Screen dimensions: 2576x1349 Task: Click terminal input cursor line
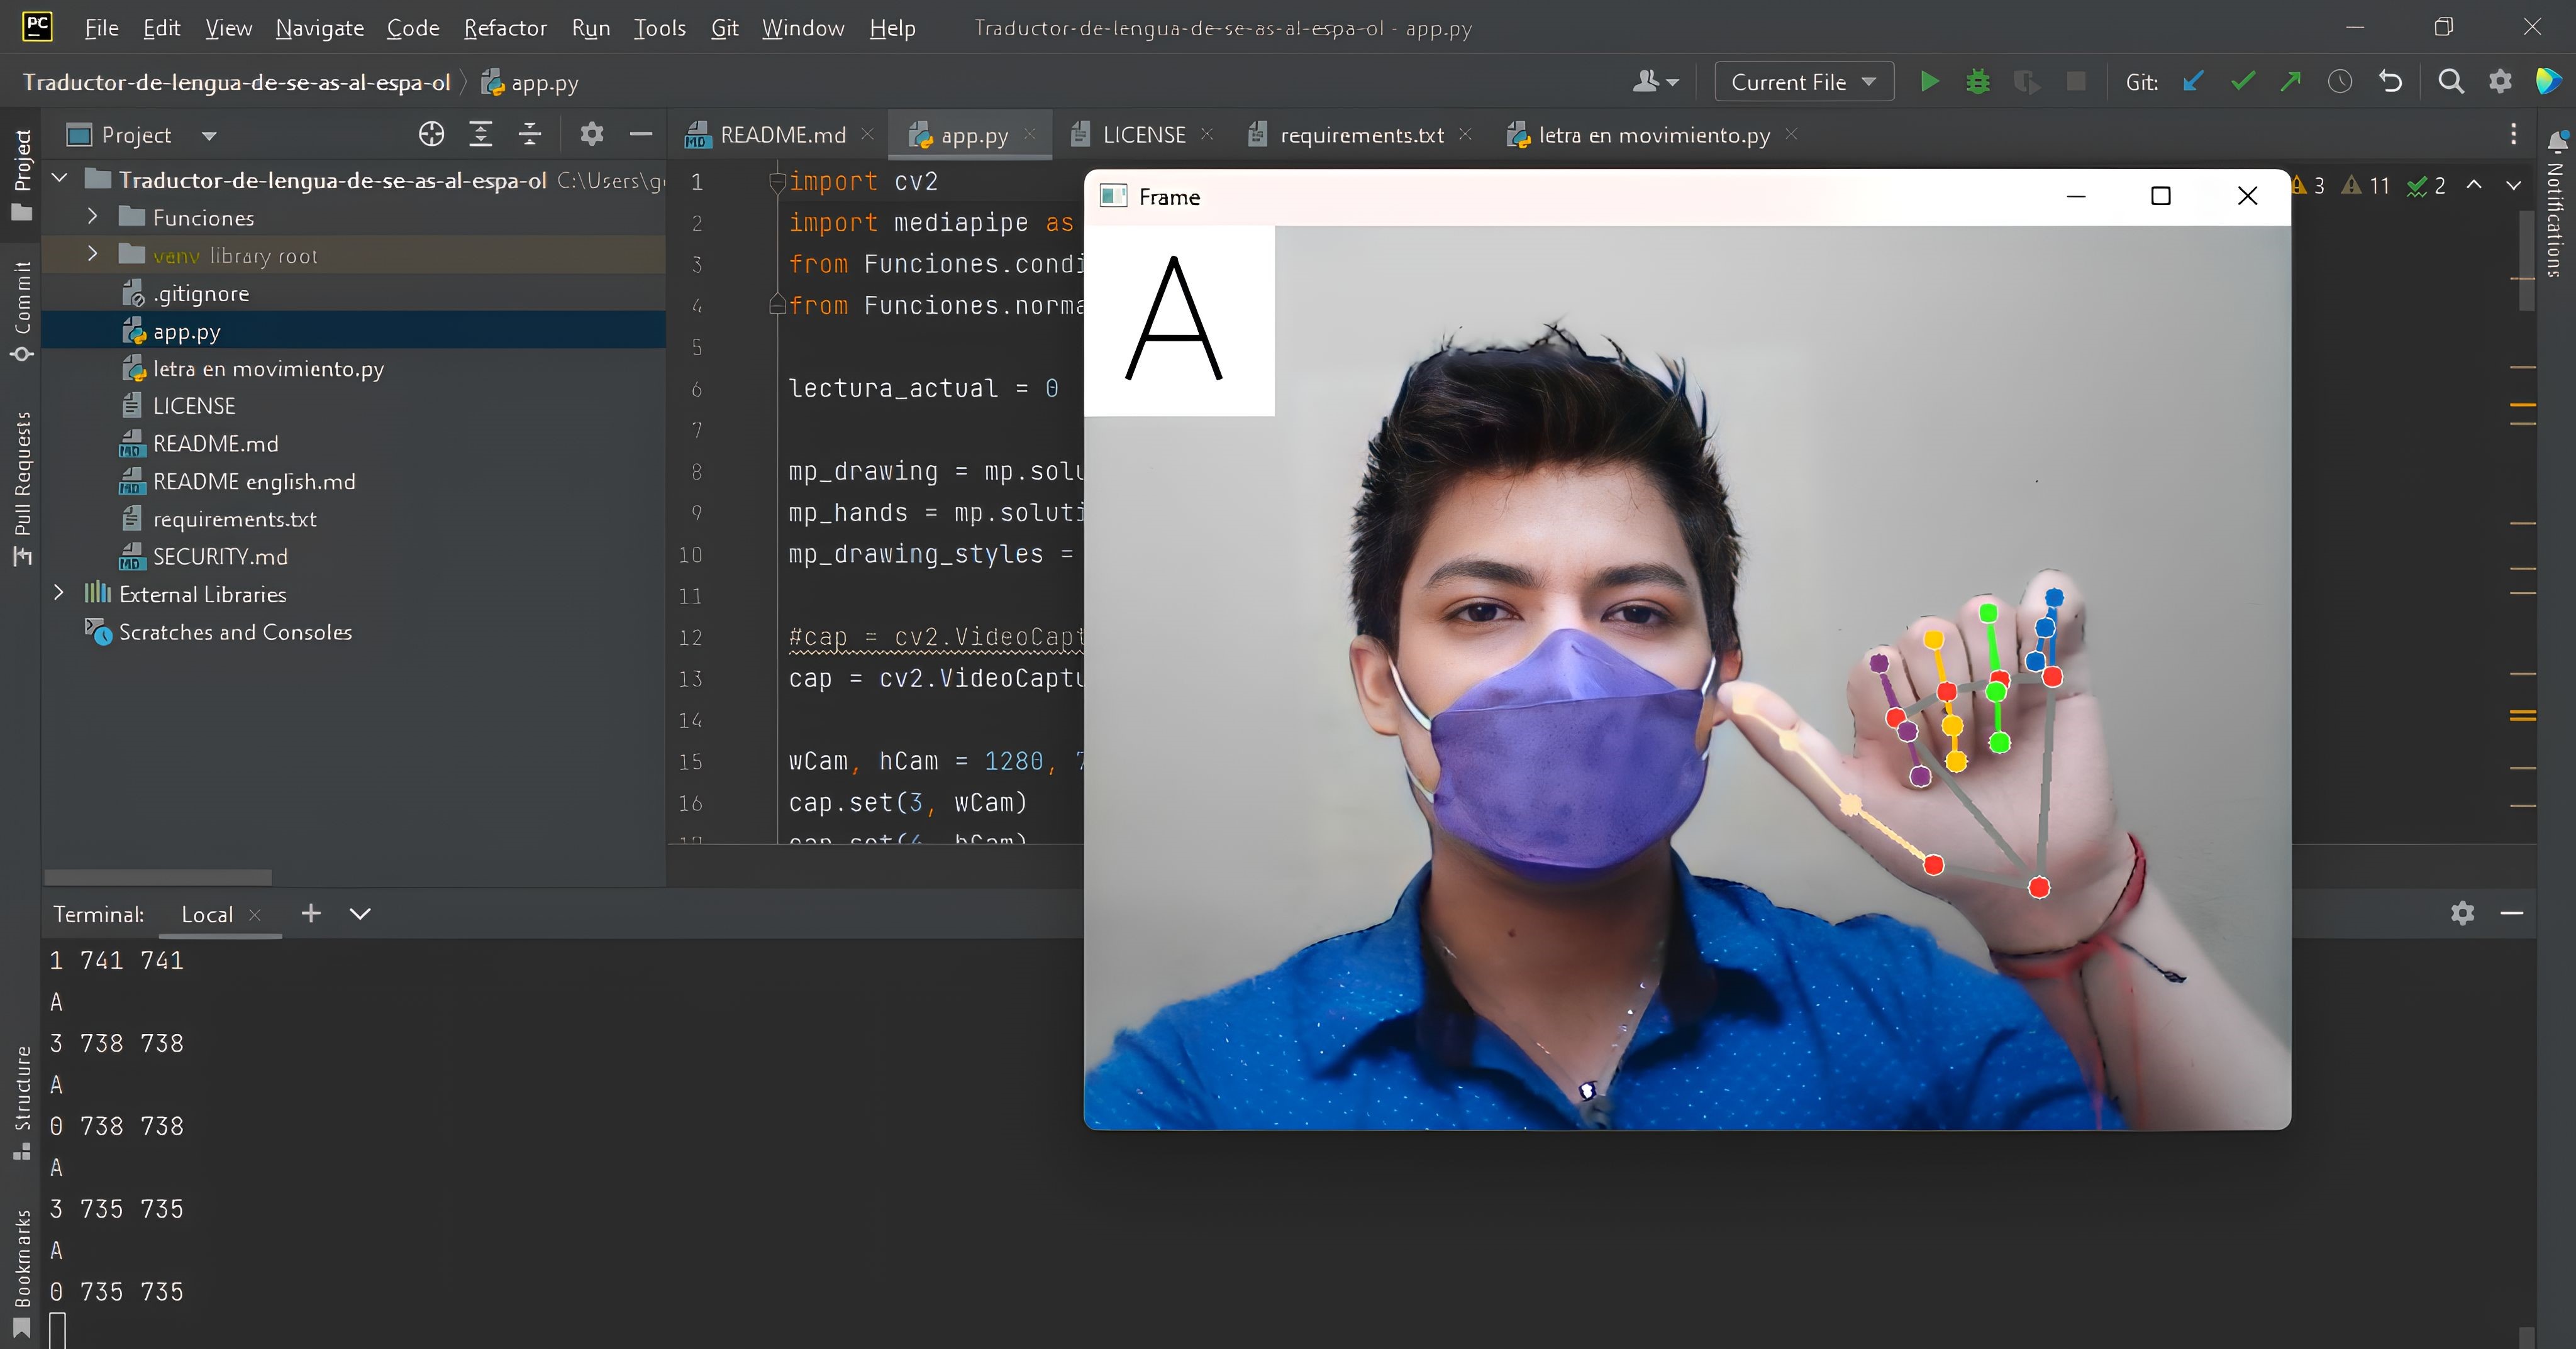click(58, 1330)
